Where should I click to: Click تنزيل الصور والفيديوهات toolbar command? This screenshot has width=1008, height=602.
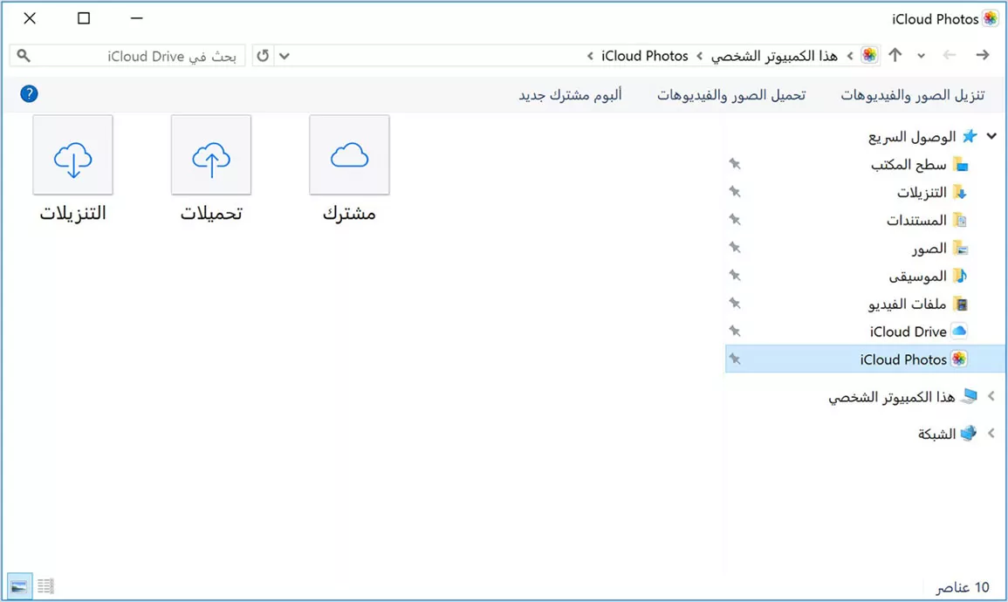pos(912,95)
